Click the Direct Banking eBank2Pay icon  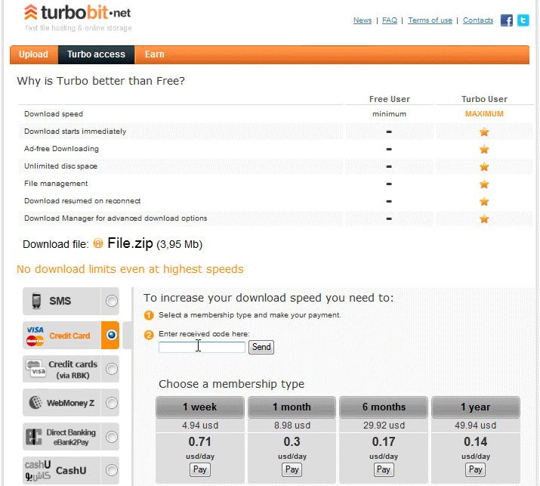[34, 437]
